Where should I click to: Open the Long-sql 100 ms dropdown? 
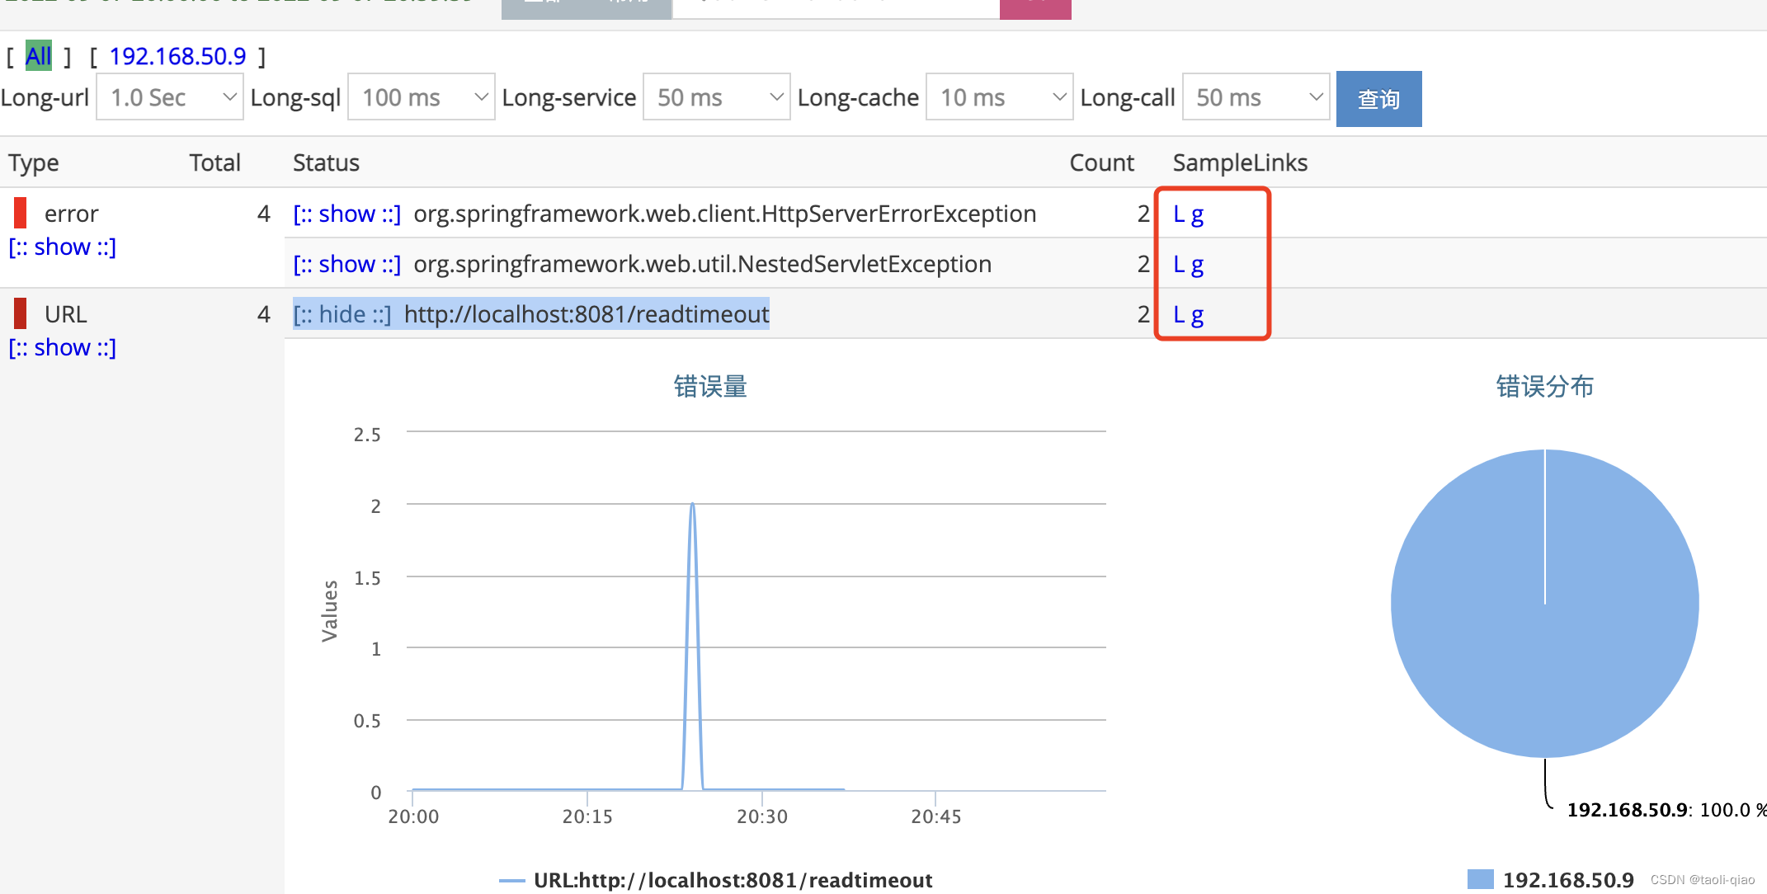(x=421, y=97)
